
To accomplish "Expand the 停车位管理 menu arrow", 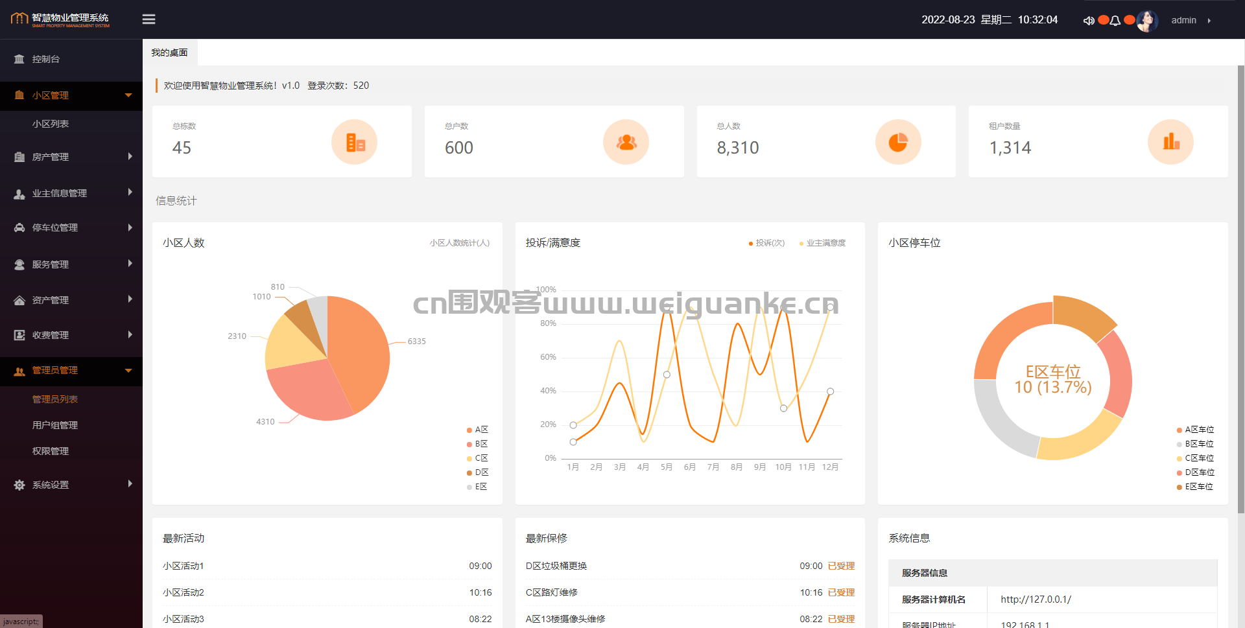I will [130, 227].
